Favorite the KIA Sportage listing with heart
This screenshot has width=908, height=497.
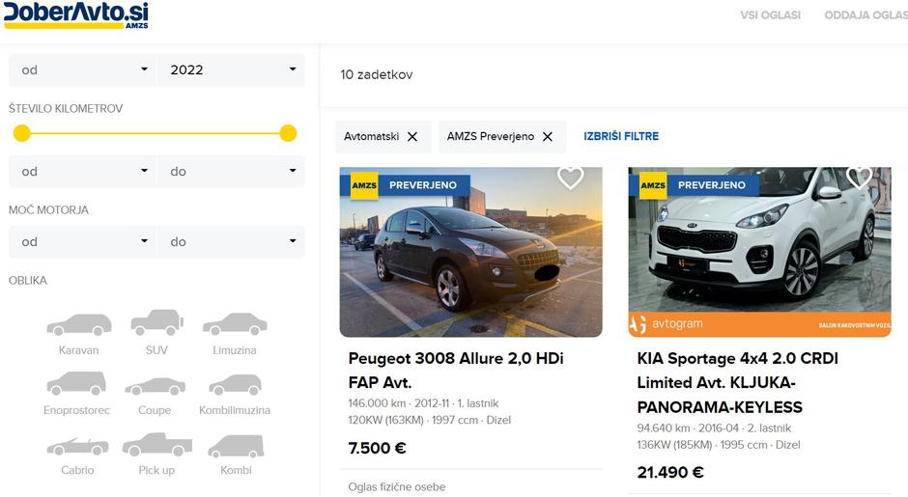click(x=859, y=178)
